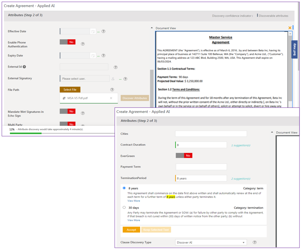Toggle the EverGreen switch
Screen dimensions: 302x250
184,156
